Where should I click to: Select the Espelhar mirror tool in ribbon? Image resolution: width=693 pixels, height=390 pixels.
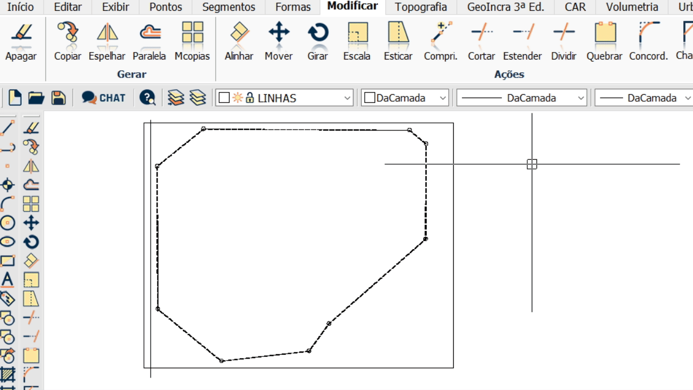tap(107, 41)
